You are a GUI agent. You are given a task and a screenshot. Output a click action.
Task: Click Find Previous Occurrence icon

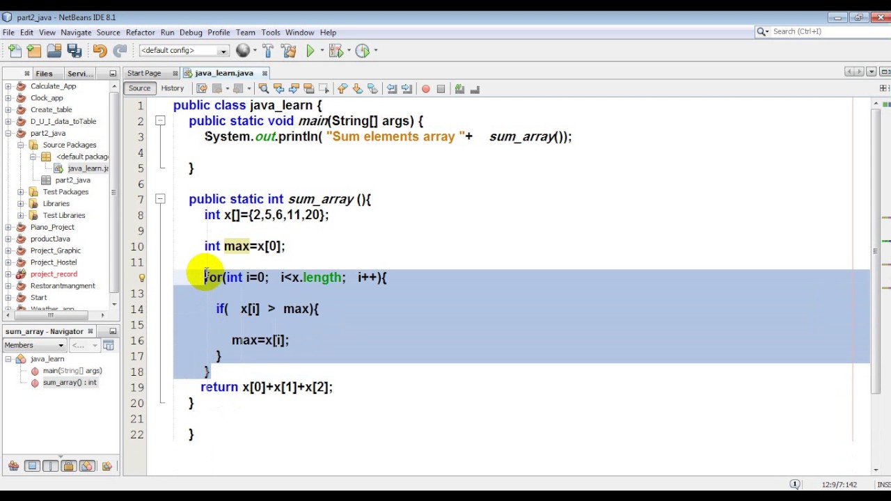tap(278, 88)
